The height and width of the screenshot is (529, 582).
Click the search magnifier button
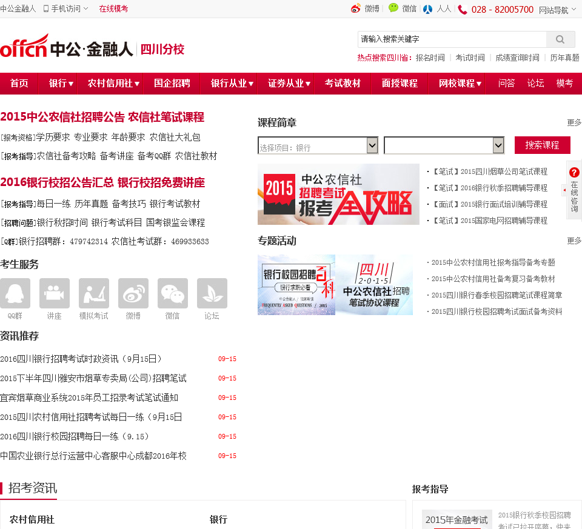point(560,39)
